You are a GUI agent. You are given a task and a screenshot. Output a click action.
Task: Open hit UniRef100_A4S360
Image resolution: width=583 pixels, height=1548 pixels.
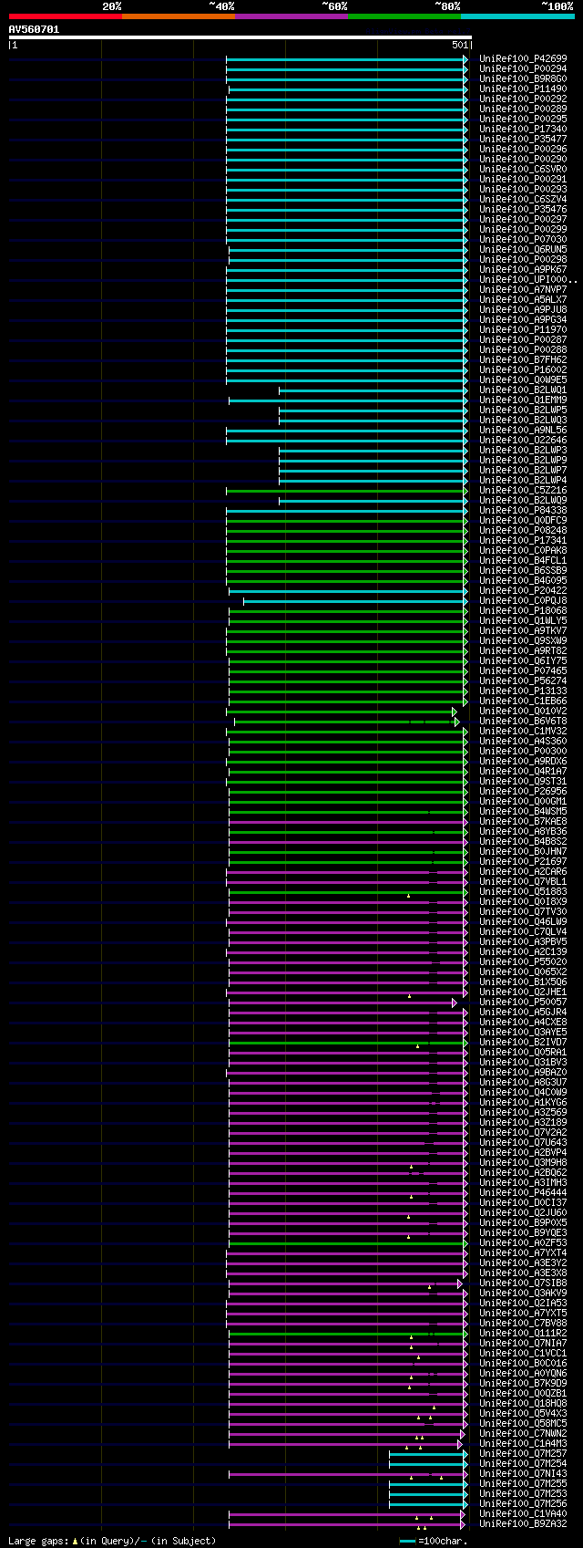[x=523, y=741]
